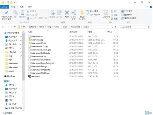Click the navigation pane scroll-up arrow
The height and width of the screenshot is (115, 153).
(x=24, y=31)
